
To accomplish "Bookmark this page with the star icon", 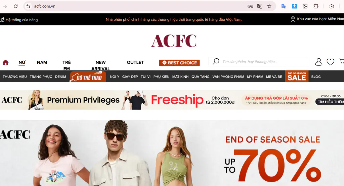I will [x=269, y=6].
